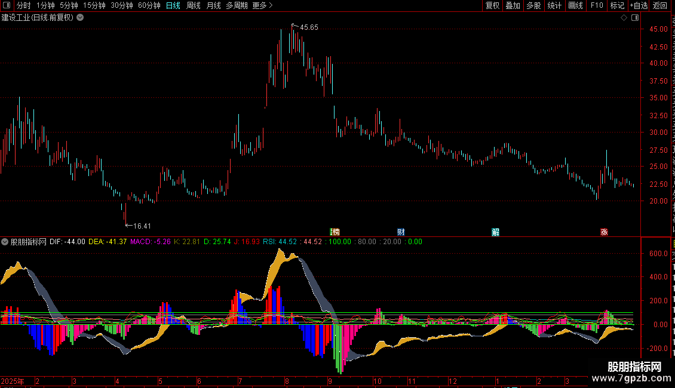Click month 12 on the time axis
Screen dimensions: 675x388
[452, 381]
